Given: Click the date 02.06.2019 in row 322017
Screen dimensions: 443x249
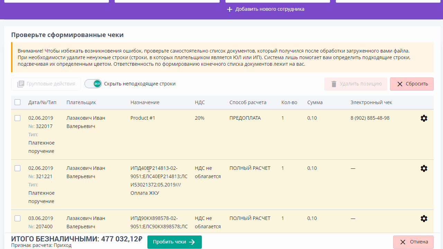Looking at the screenshot, I should click(41, 118).
